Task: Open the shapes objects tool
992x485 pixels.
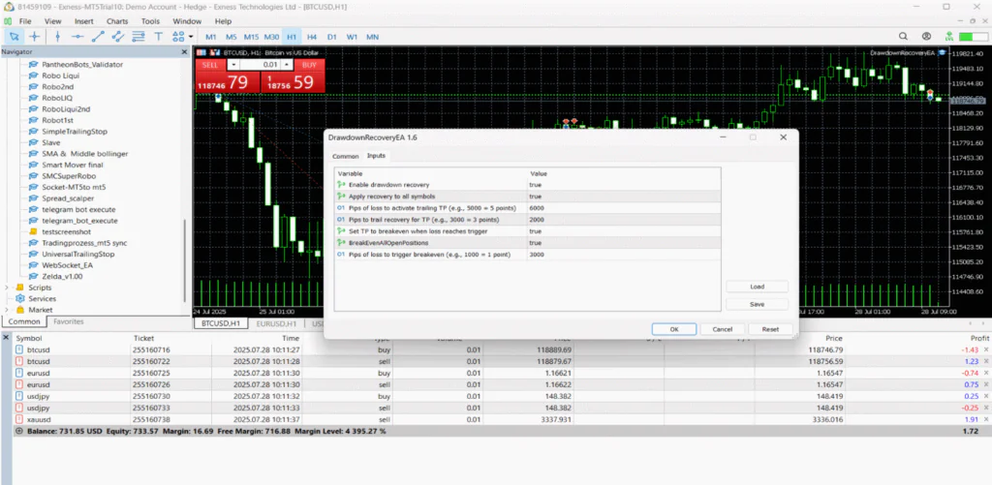Action: pos(177,37)
